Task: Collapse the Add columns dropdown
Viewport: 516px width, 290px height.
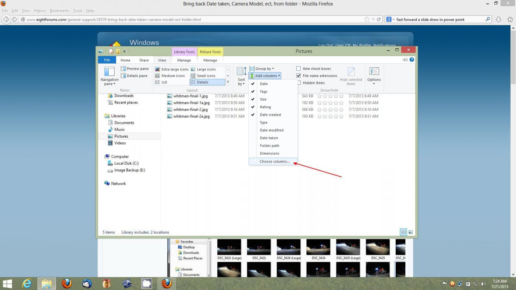Action: [x=265, y=76]
